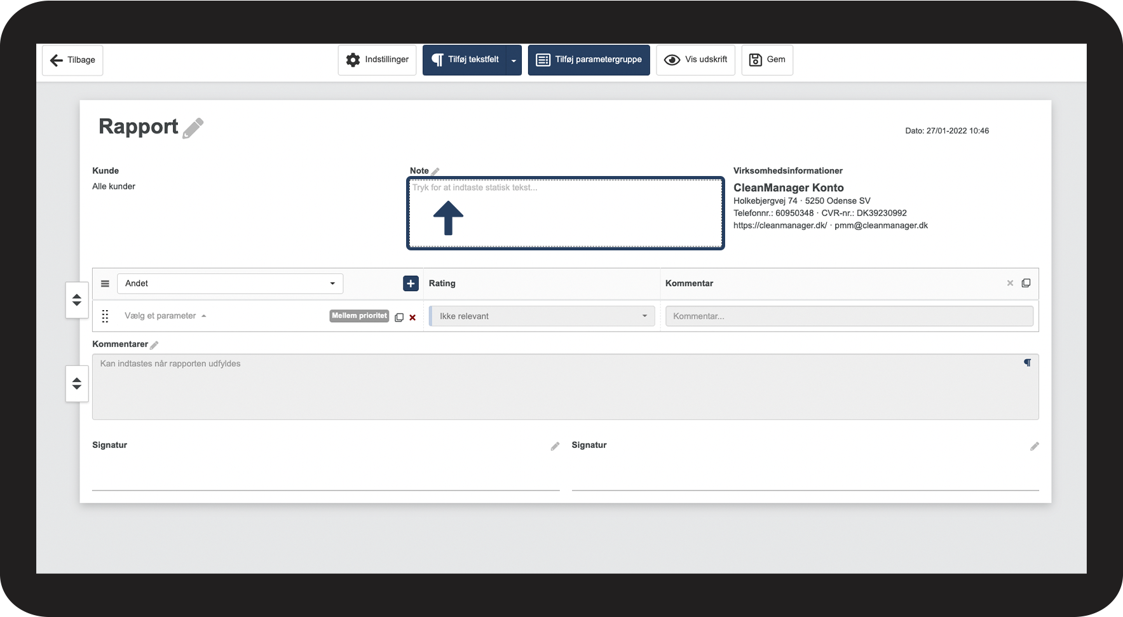
Task: Grab the dotted drag handle of parameter row
Action: click(105, 316)
